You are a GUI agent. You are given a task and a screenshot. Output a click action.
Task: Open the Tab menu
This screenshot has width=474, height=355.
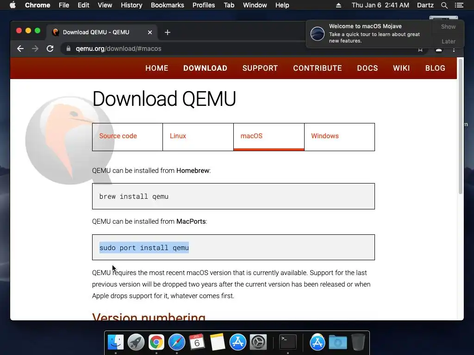(x=229, y=5)
